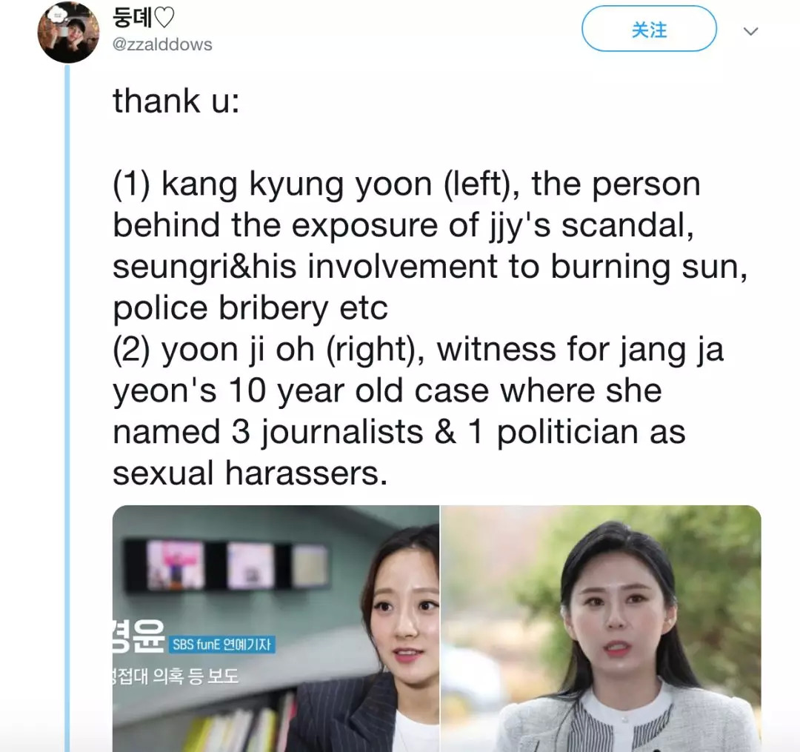This screenshot has height=752, width=800.
Task: Open the left photo with SBS caption
Action: click(276, 628)
